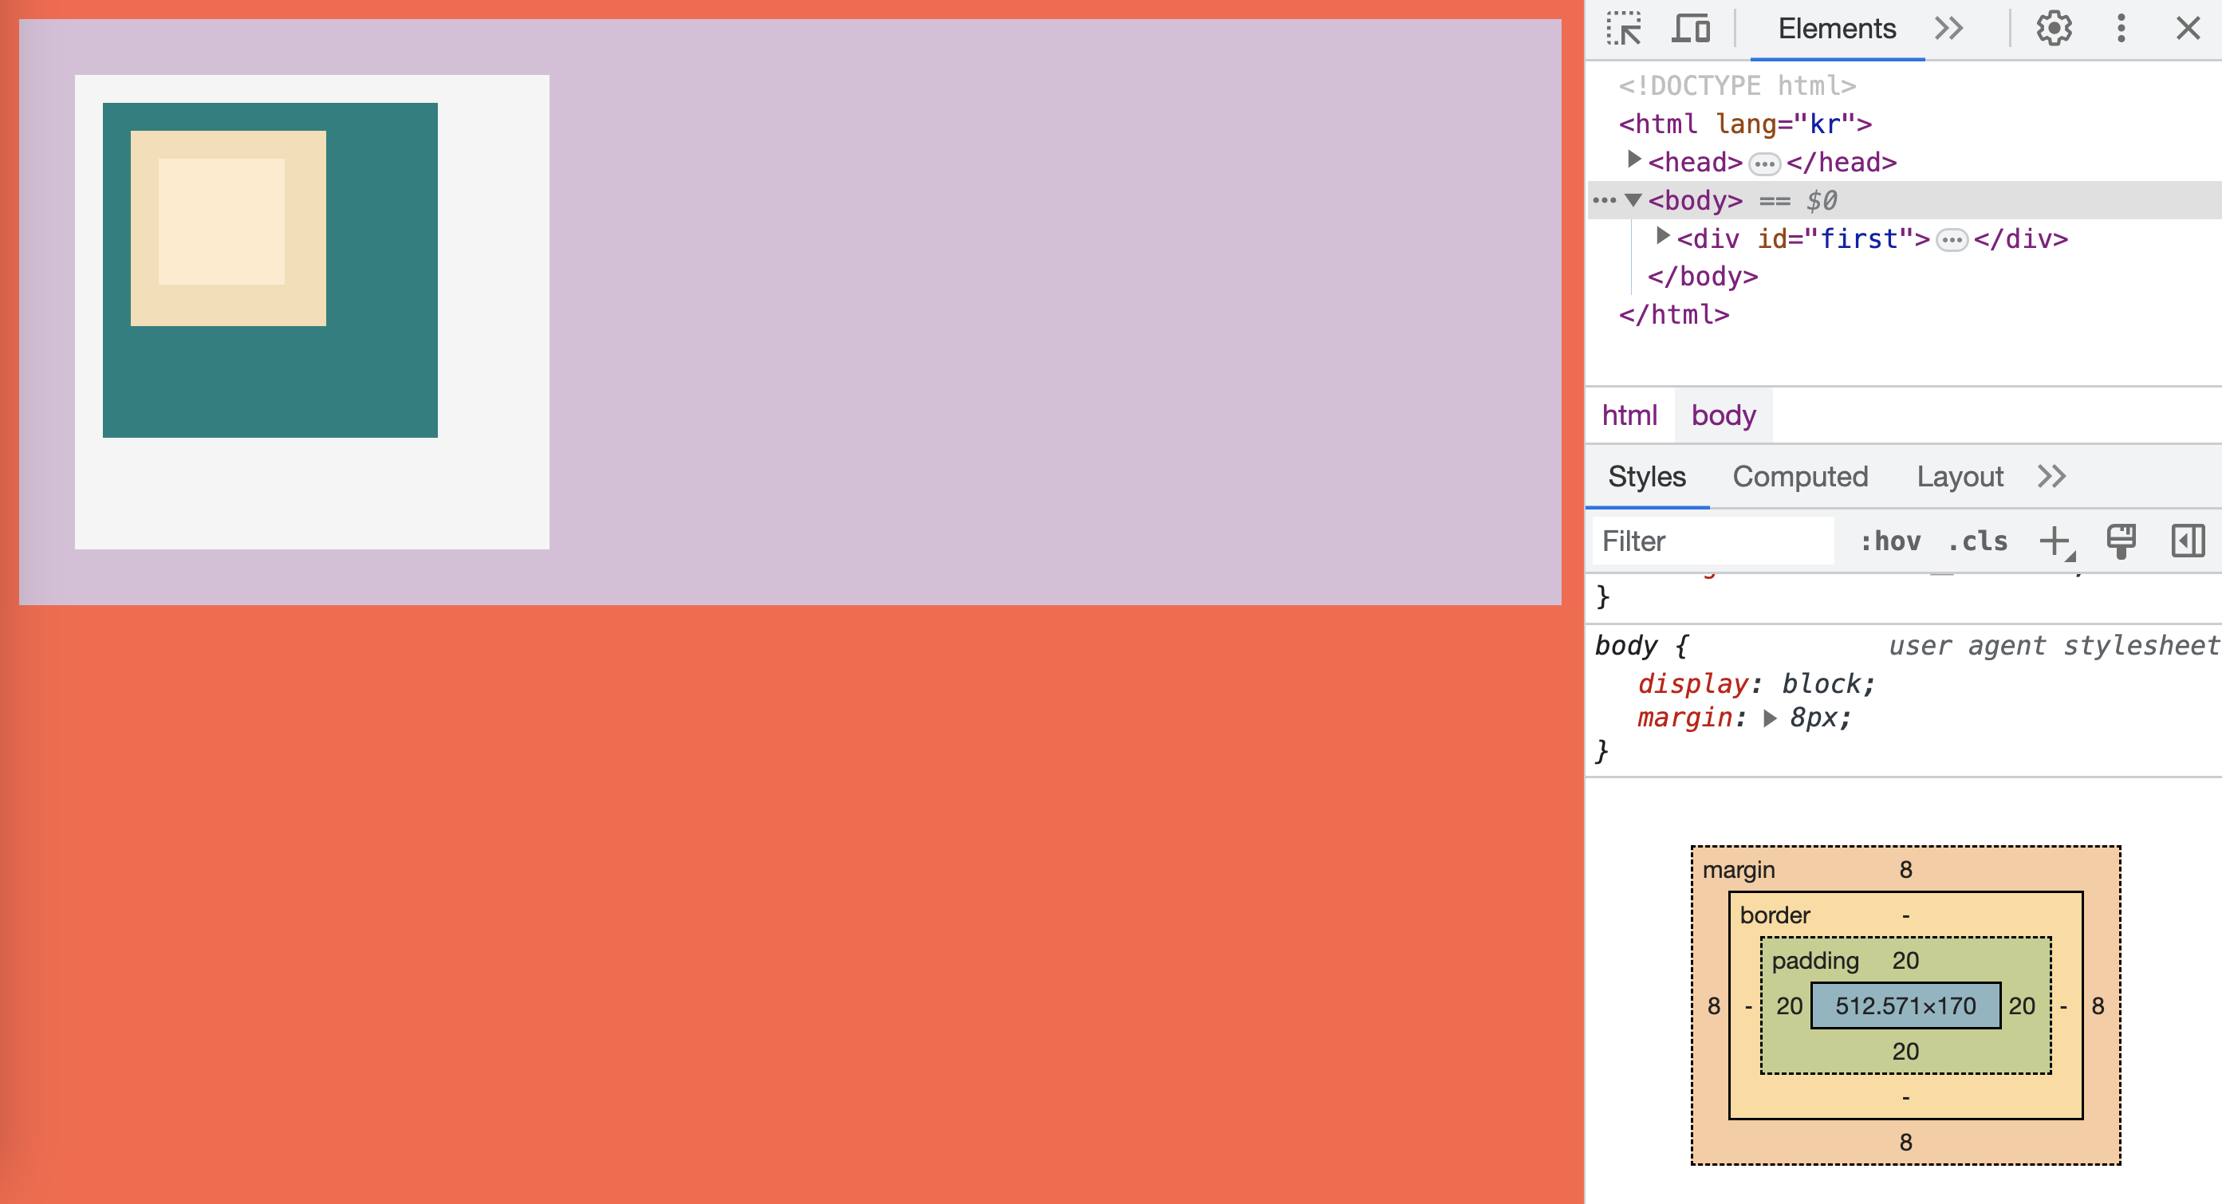Screen dimensions: 2222x1204
Task: Click the new style rule plus icon
Action: click(x=2055, y=541)
